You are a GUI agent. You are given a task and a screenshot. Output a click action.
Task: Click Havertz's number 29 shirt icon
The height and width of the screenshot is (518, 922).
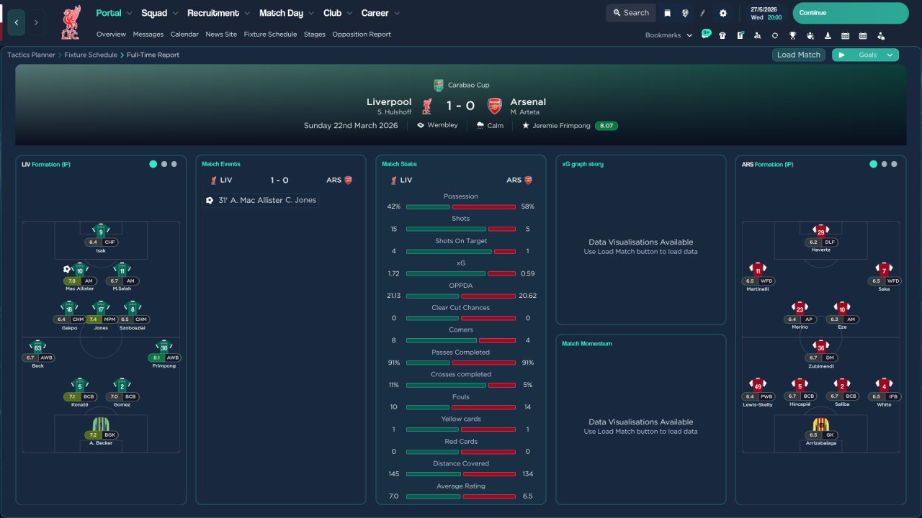(821, 231)
